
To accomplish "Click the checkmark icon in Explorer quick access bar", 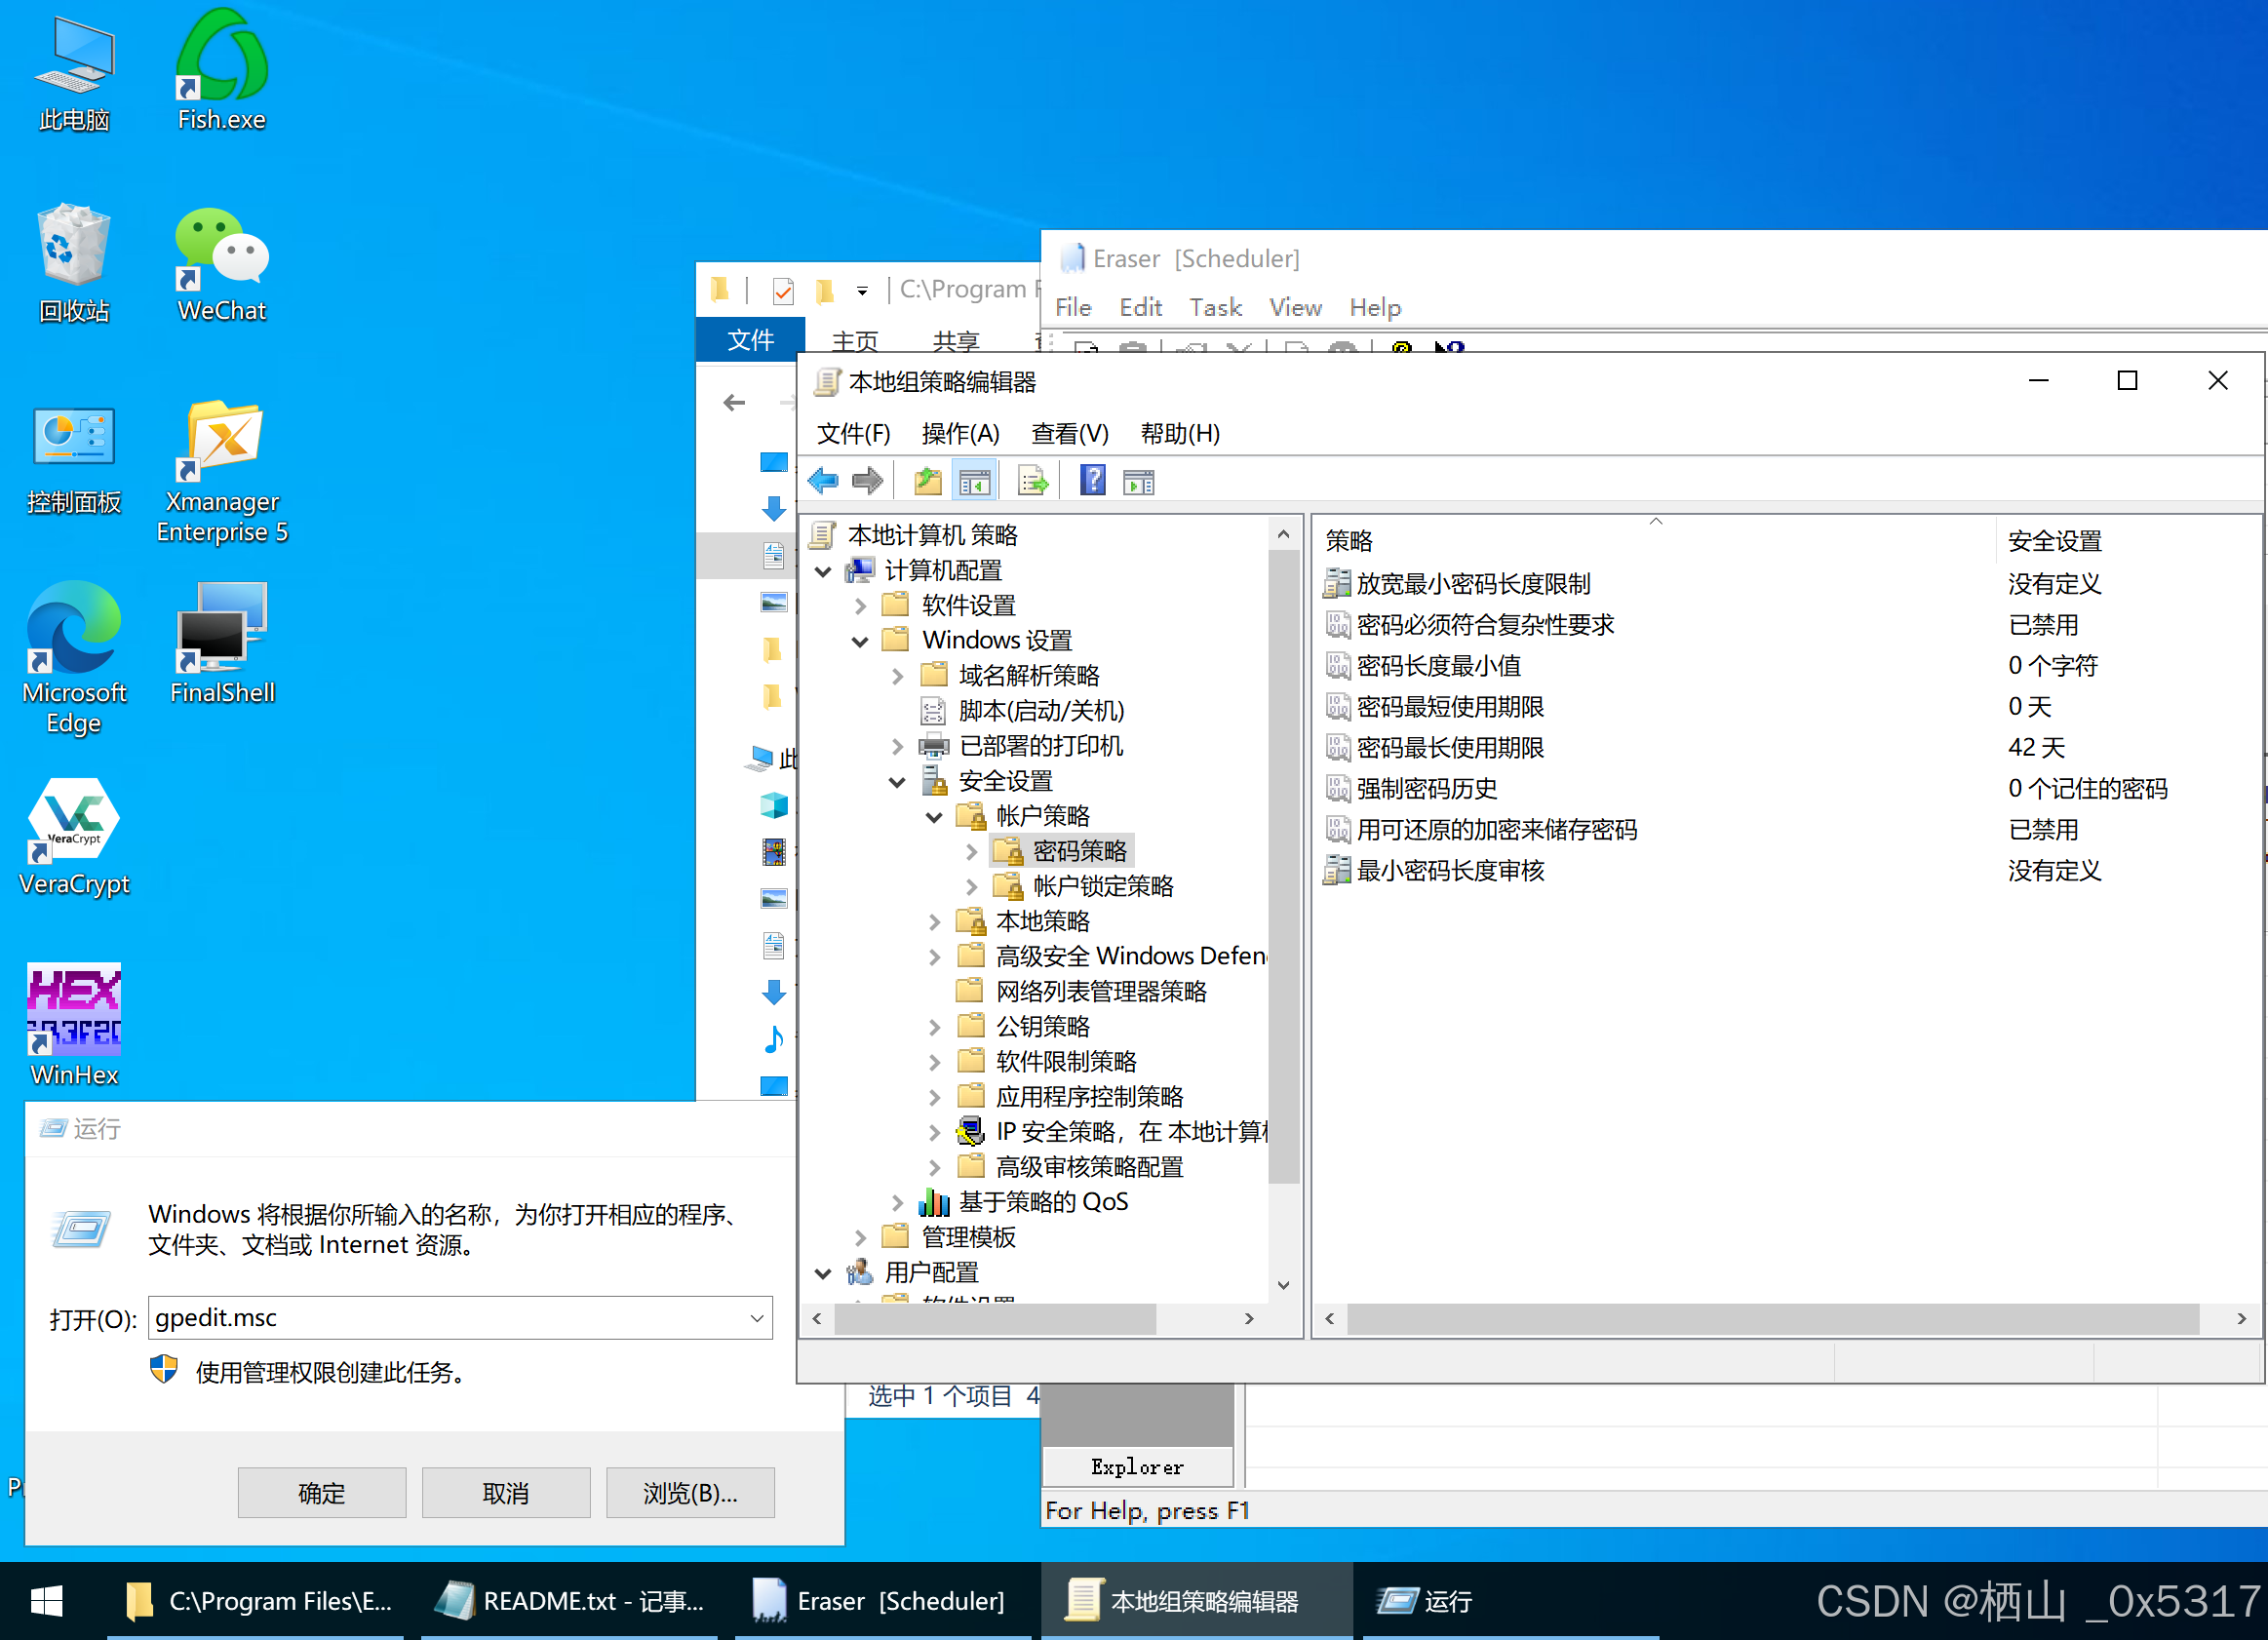I will point(783,291).
